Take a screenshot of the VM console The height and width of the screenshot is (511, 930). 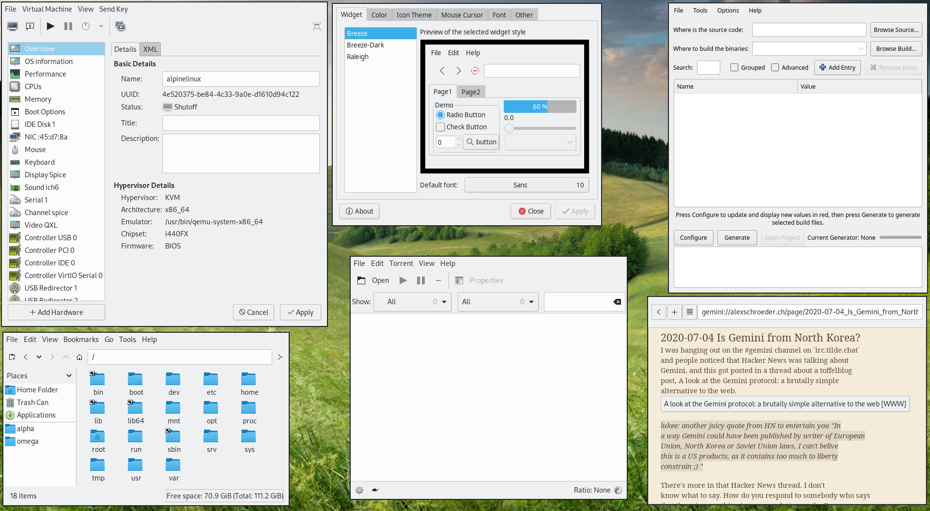click(120, 26)
